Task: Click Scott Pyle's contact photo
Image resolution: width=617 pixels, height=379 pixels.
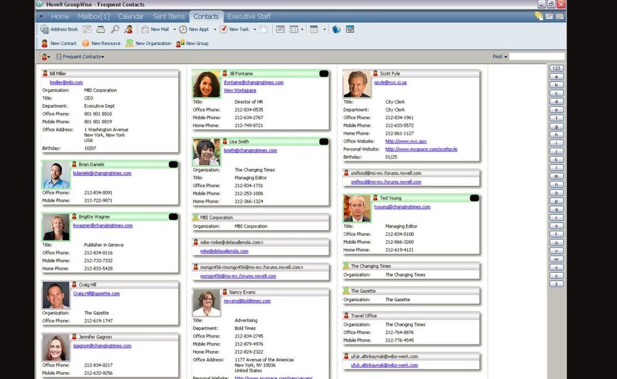Action: pos(357,84)
